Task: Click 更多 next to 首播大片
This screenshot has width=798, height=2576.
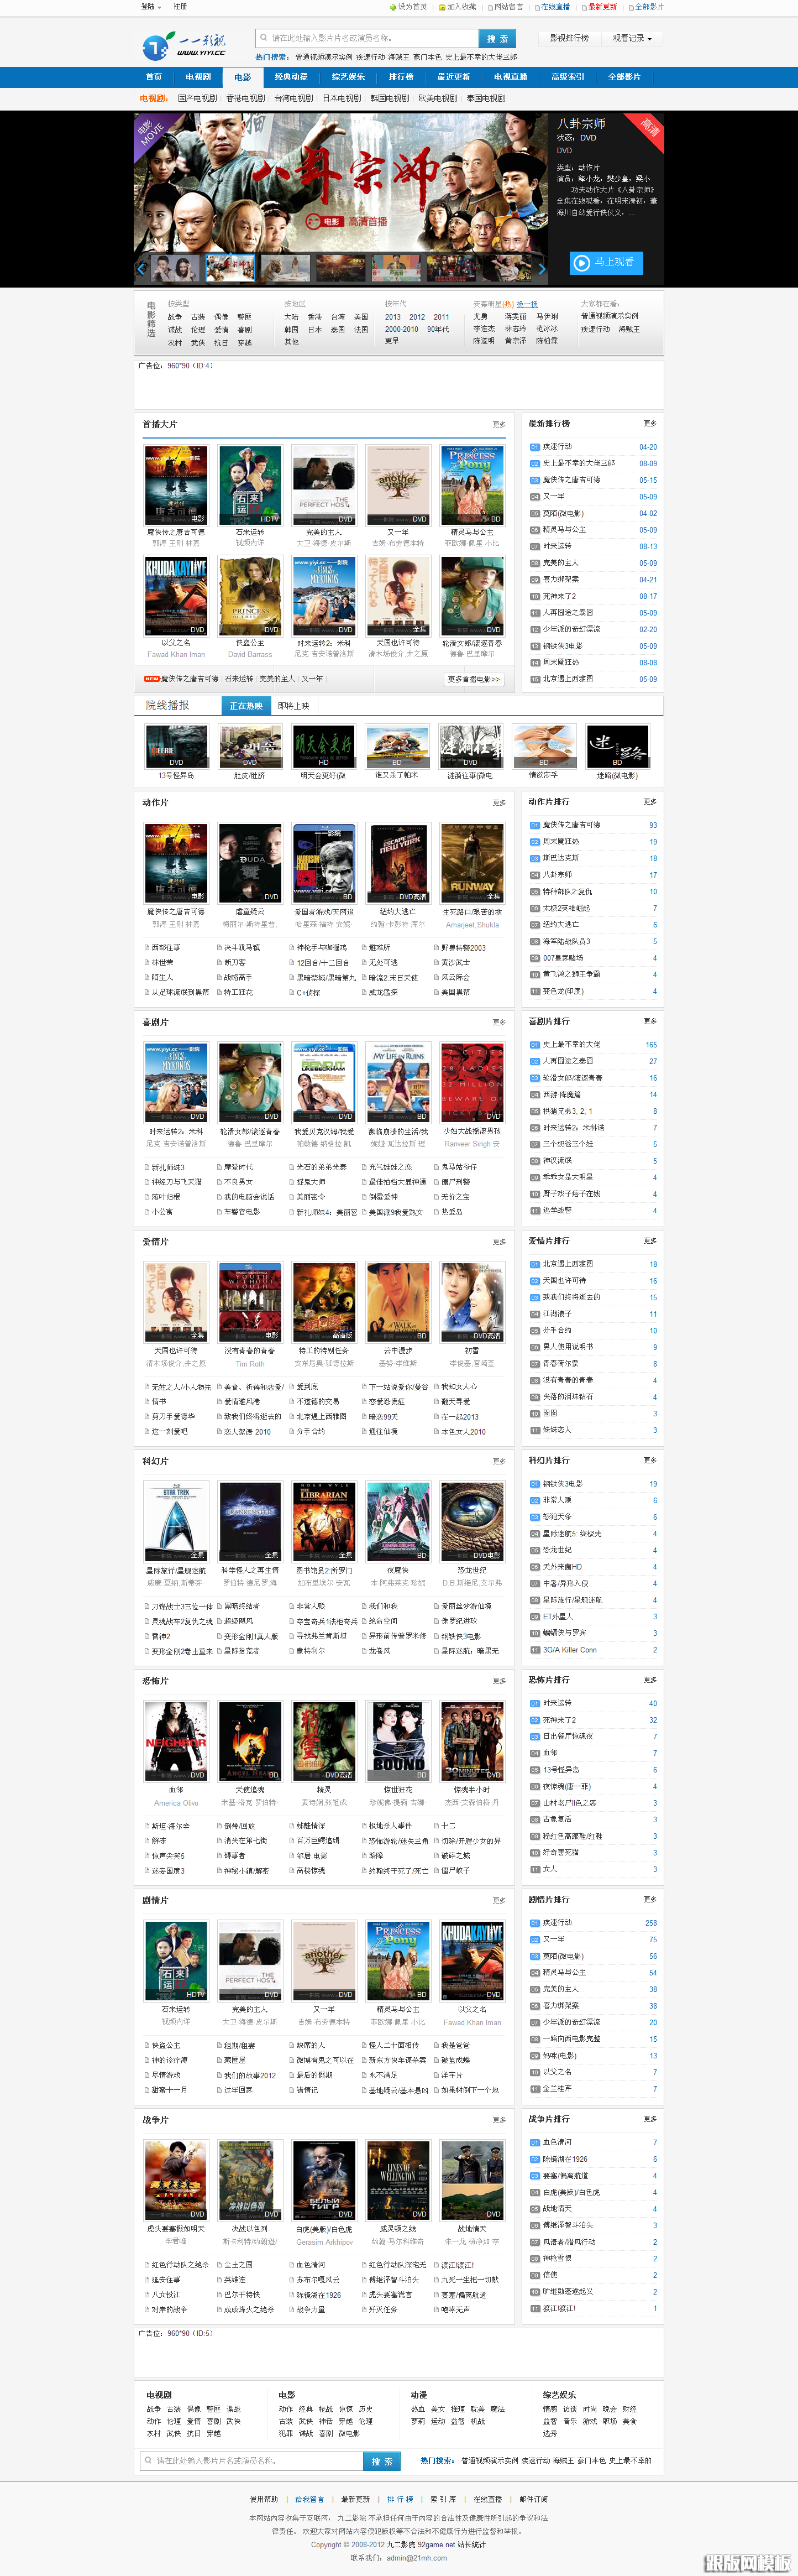Action: (x=498, y=424)
